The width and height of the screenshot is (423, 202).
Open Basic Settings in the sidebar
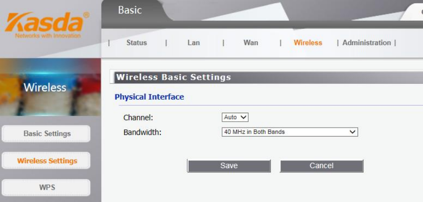47,133
